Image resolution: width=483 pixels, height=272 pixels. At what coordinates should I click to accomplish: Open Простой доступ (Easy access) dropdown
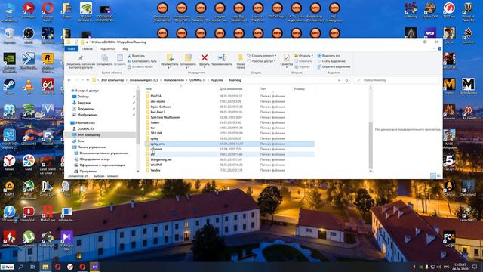(x=262, y=61)
